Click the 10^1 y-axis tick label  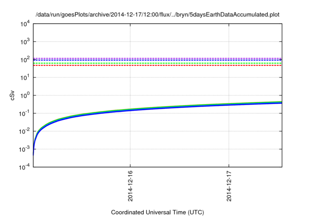pos(25,77)
